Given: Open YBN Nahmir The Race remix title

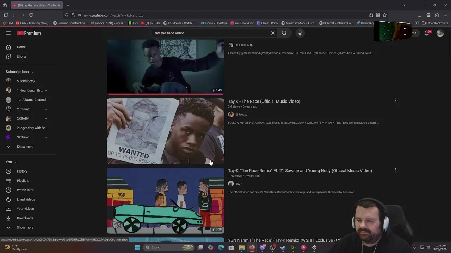Looking at the screenshot, I should pos(285,240).
